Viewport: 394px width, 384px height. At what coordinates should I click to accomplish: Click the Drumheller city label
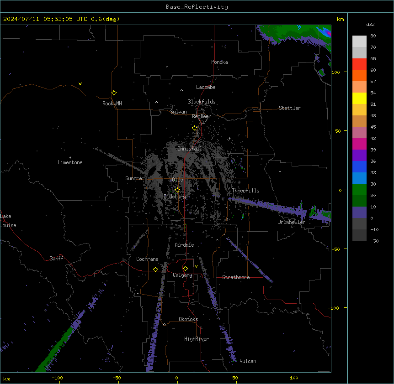(292, 222)
